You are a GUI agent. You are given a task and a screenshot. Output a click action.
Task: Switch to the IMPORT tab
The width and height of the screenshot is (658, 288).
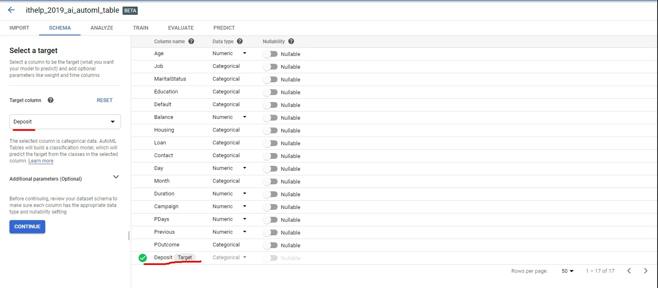click(19, 28)
